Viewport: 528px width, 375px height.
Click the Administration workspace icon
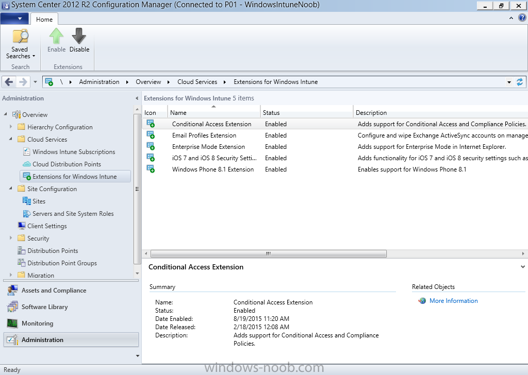(x=12, y=339)
